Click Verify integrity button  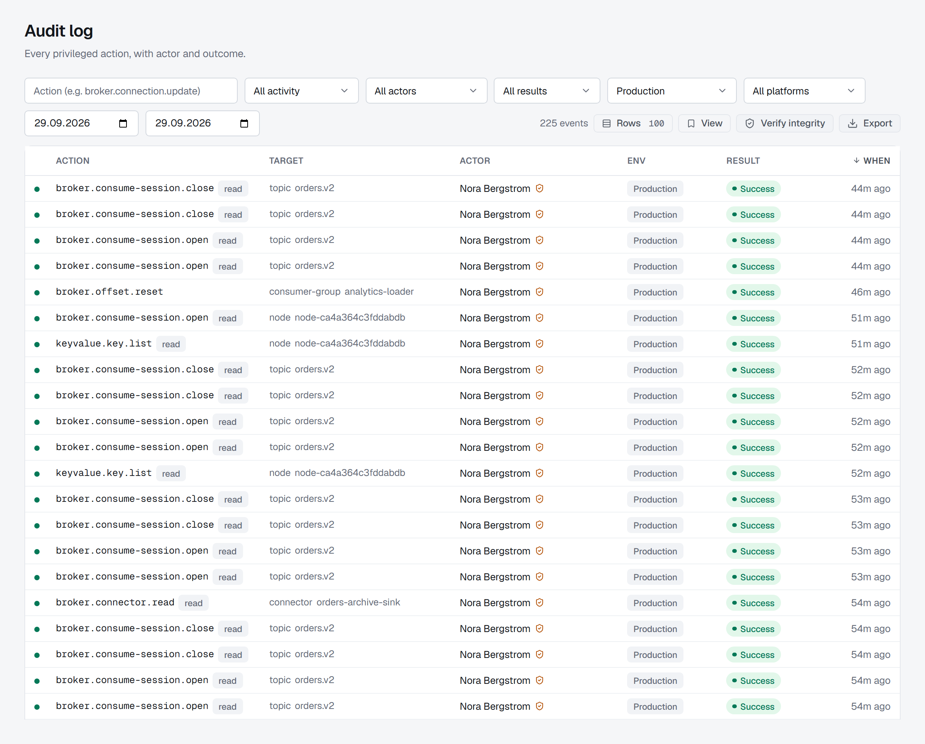click(x=784, y=123)
